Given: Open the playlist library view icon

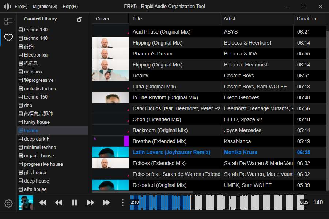Looking at the screenshot, I should [x=8, y=21].
